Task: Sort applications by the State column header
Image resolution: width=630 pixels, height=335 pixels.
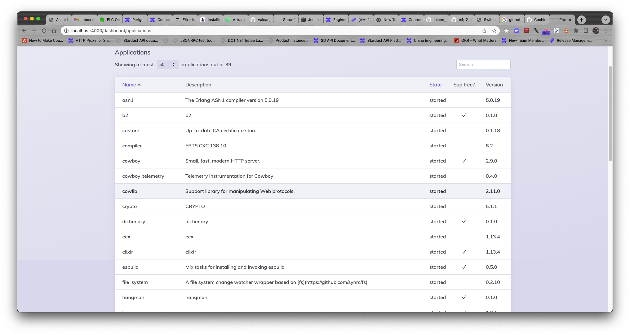Action: point(435,85)
